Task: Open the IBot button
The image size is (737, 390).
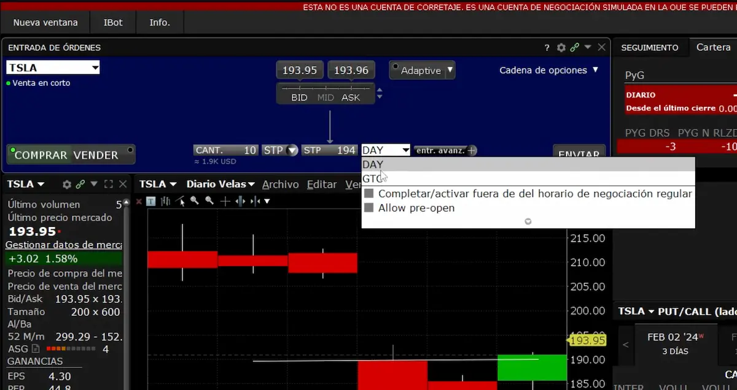Action: tap(113, 23)
